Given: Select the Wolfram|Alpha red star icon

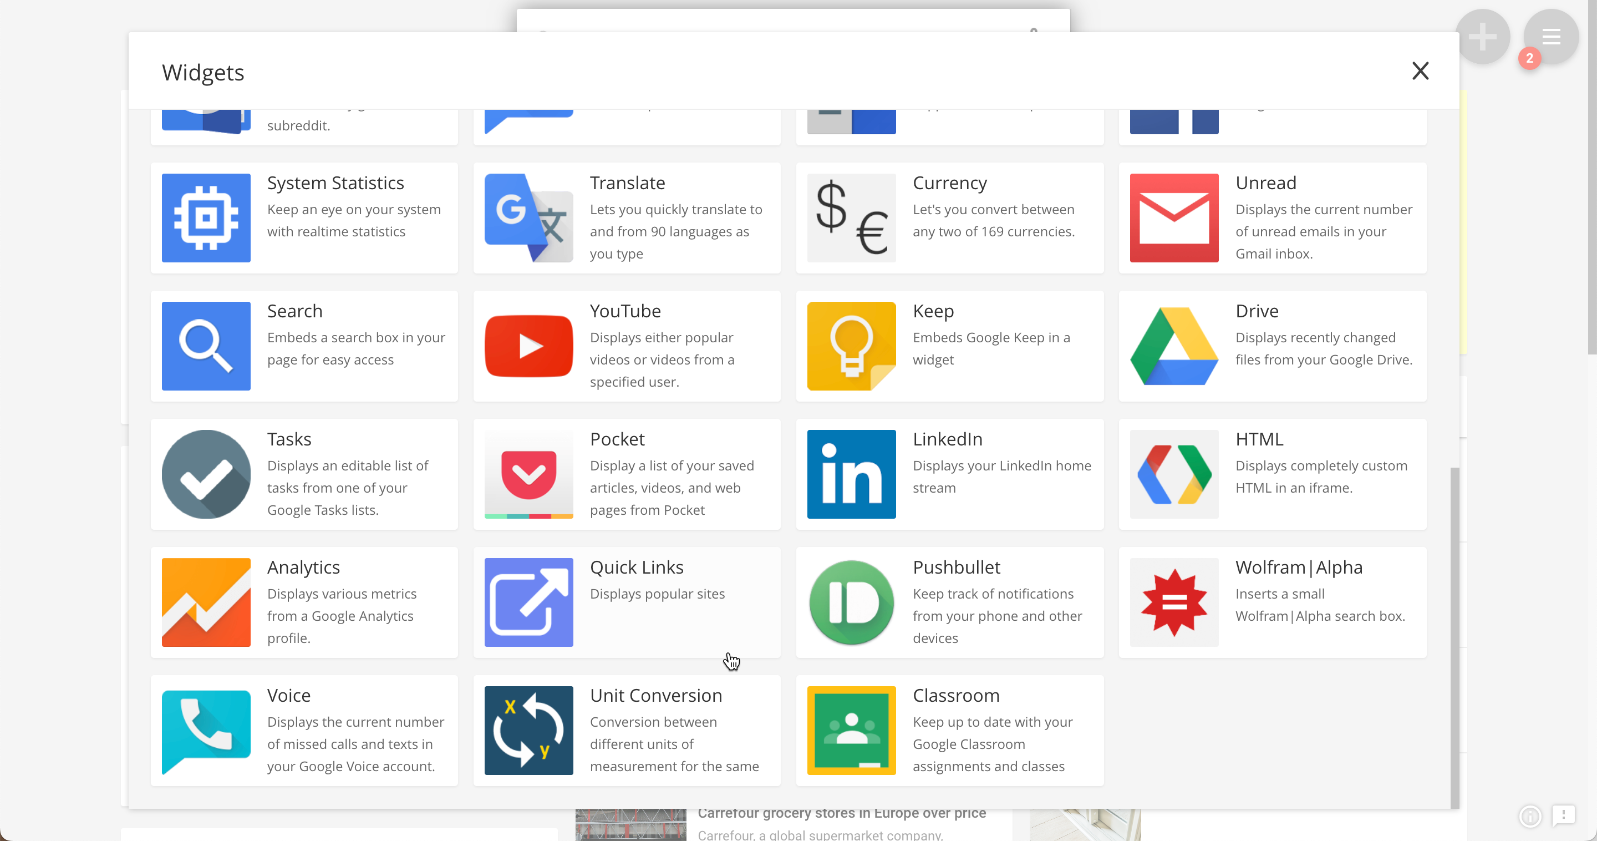Looking at the screenshot, I should pos(1174,602).
